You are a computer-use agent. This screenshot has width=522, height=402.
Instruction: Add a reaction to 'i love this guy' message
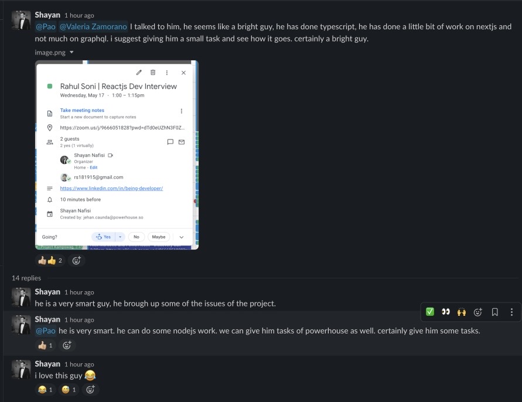(x=91, y=389)
